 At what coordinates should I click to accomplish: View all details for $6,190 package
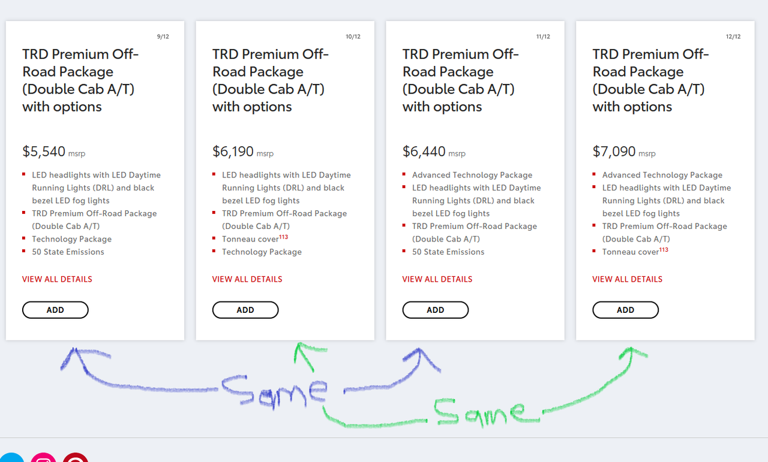(247, 279)
